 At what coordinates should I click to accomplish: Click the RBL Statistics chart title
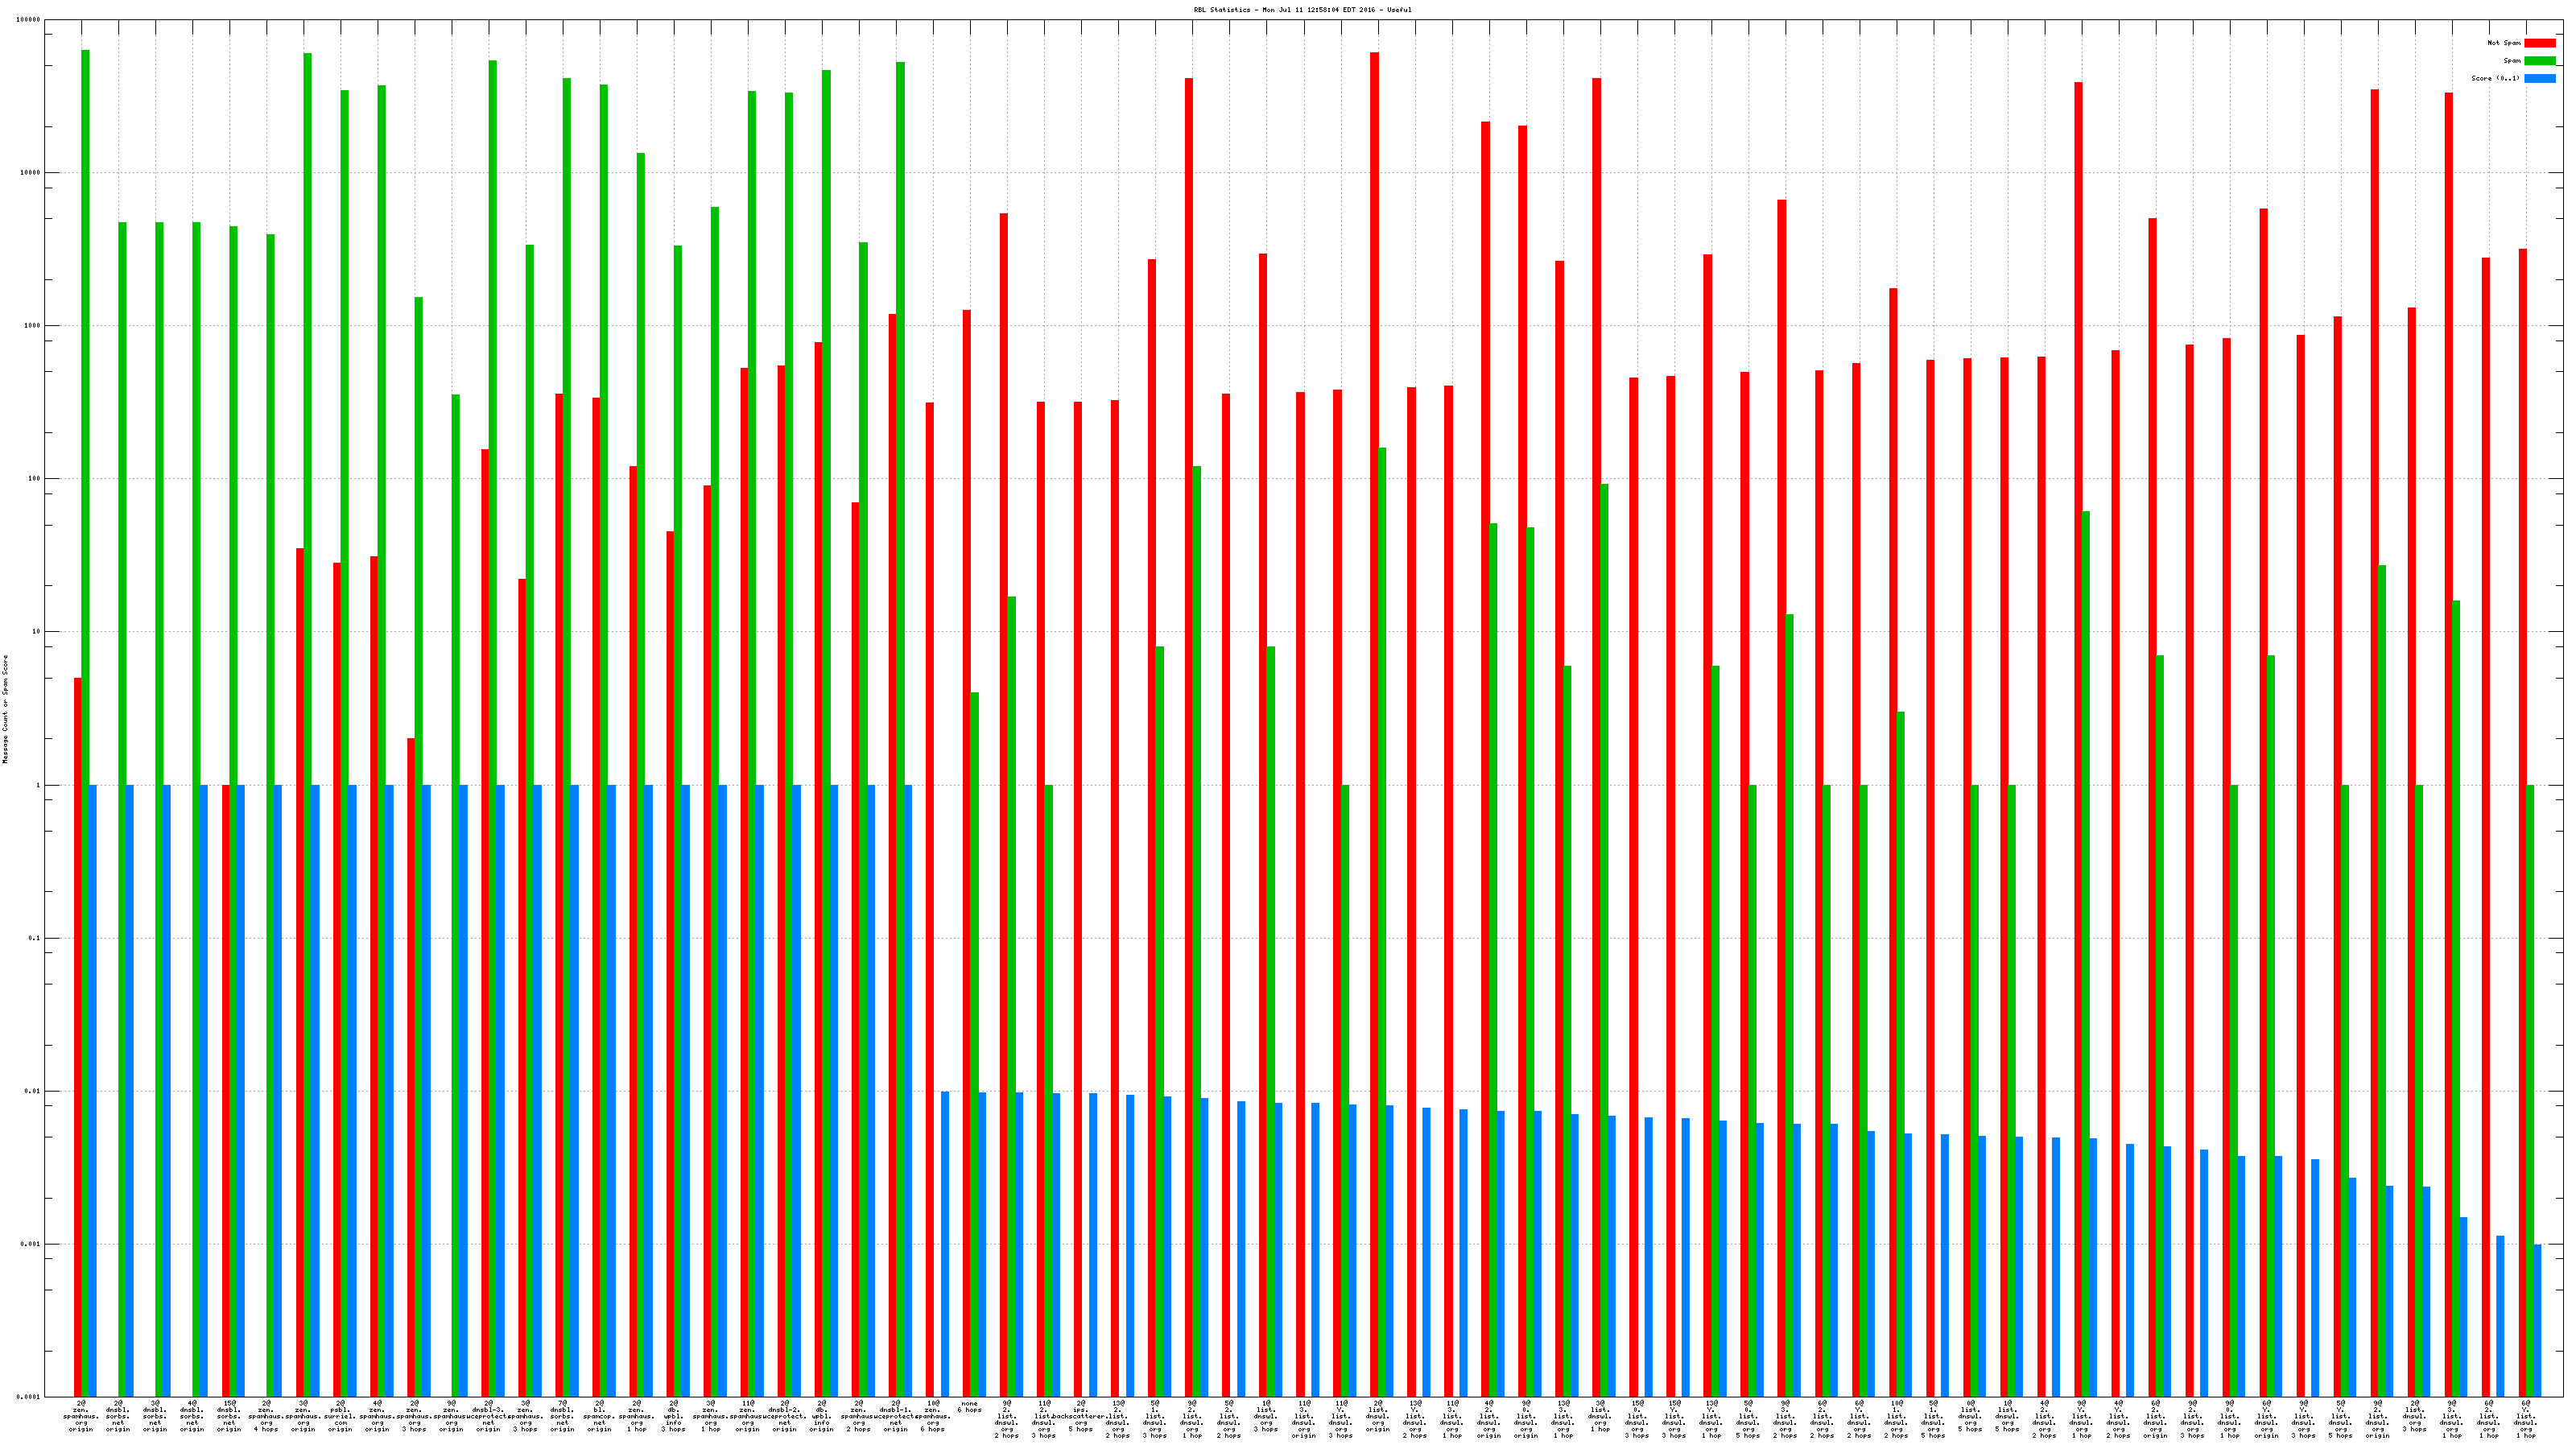1302,10
